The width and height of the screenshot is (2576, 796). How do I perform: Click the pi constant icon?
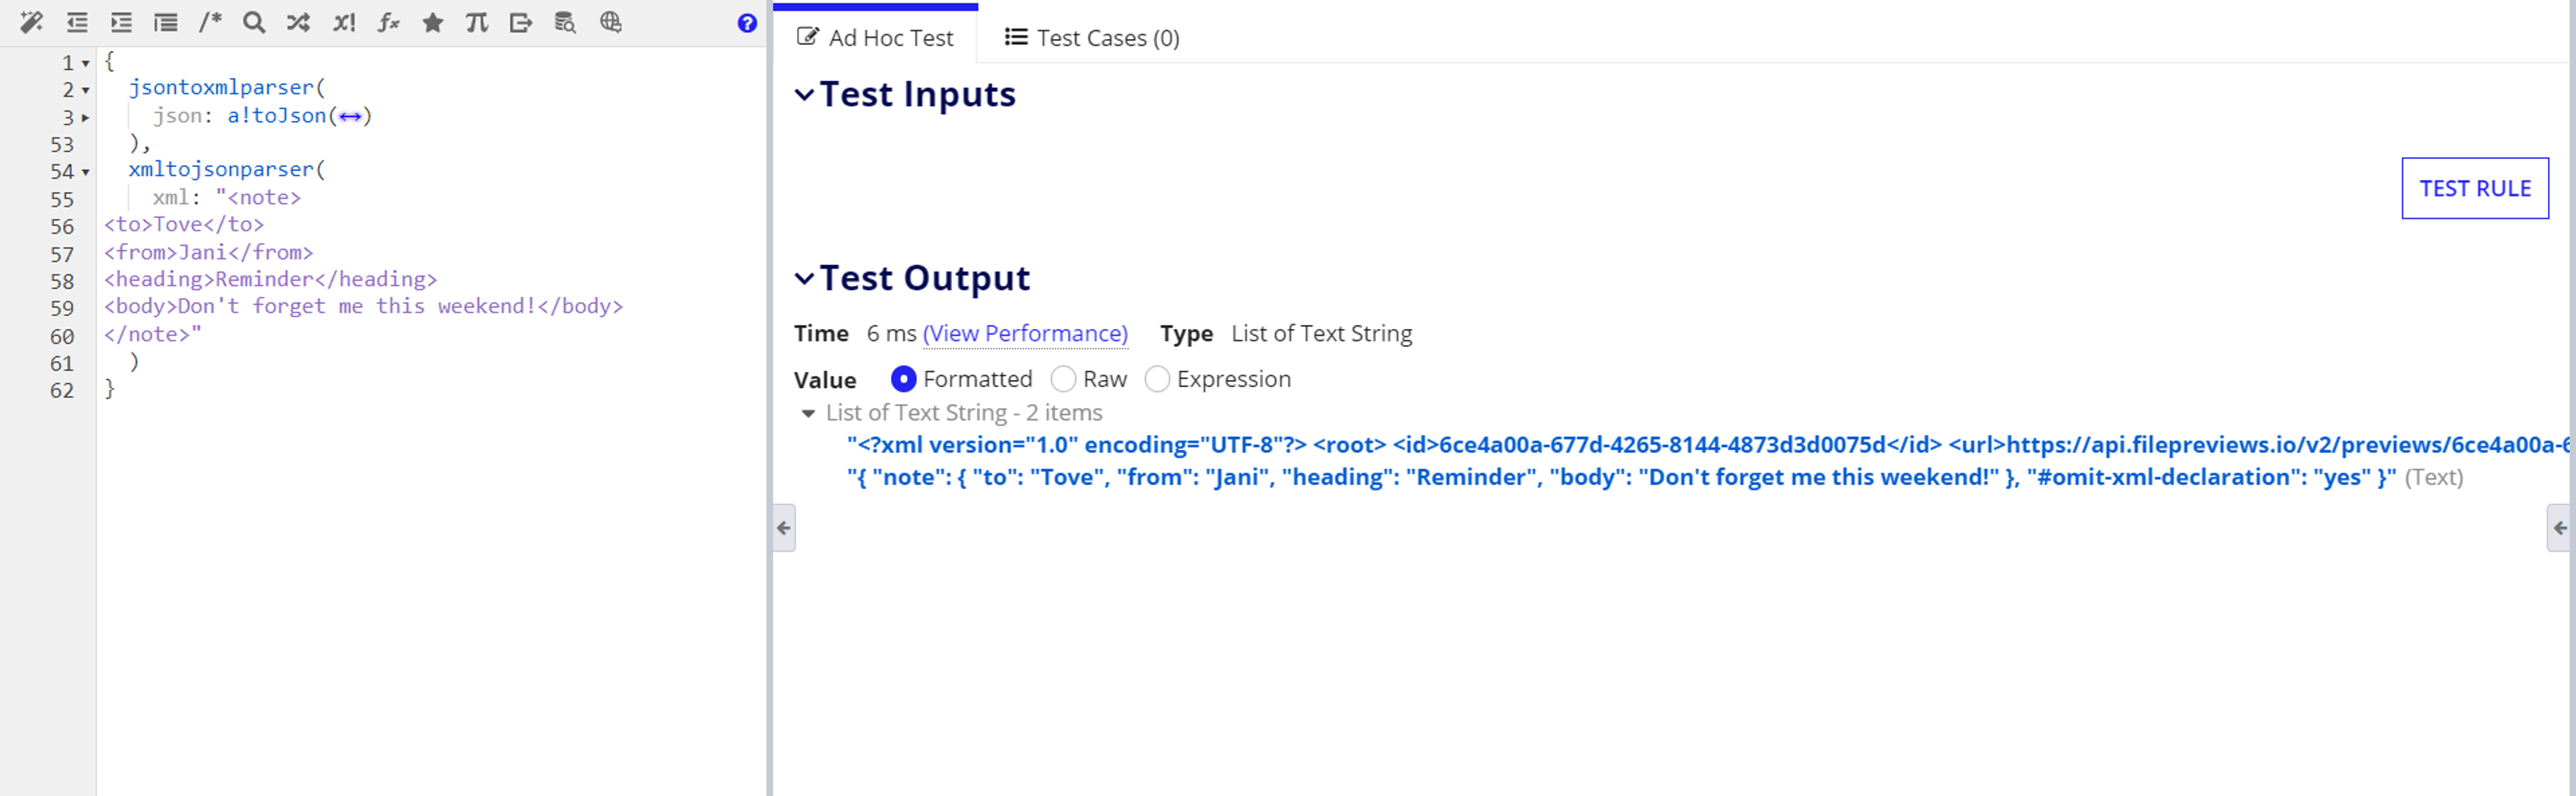(477, 22)
